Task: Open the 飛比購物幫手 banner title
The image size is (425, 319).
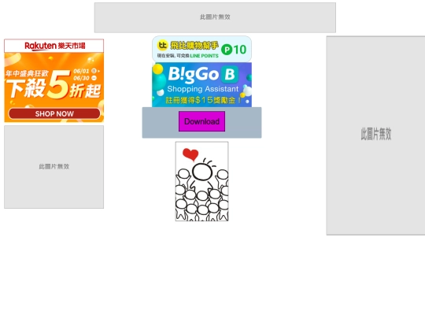Action: (194, 46)
